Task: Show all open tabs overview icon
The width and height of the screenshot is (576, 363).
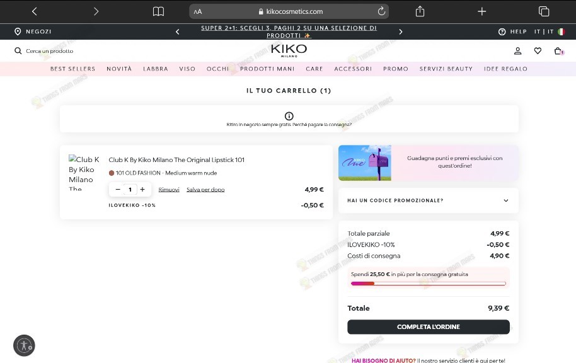Action: click(x=544, y=11)
